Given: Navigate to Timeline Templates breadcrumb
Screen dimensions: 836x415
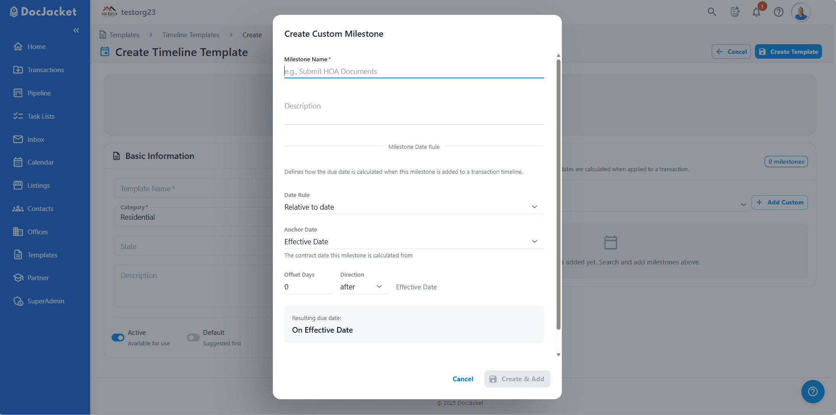Looking at the screenshot, I should click(190, 35).
